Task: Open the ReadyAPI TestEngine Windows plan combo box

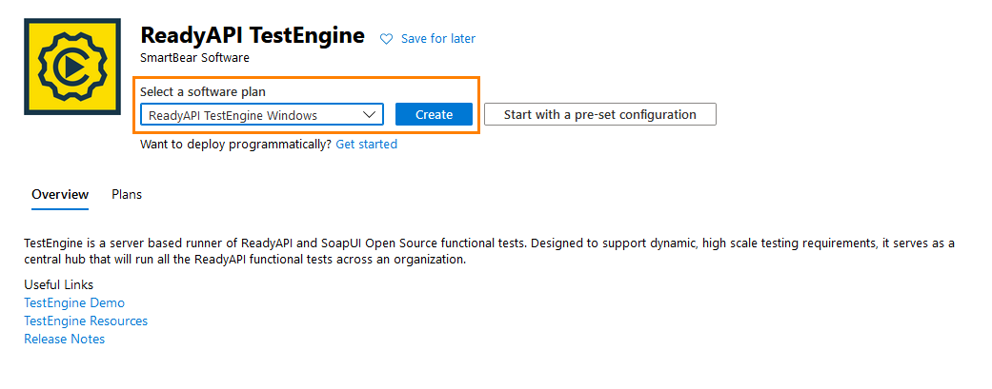Action: click(262, 114)
